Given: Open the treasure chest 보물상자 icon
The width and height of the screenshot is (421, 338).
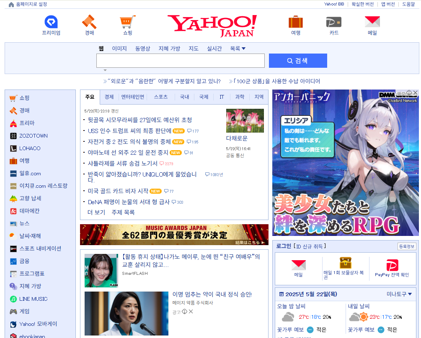Looking at the screenshot, I should point(346,263).
